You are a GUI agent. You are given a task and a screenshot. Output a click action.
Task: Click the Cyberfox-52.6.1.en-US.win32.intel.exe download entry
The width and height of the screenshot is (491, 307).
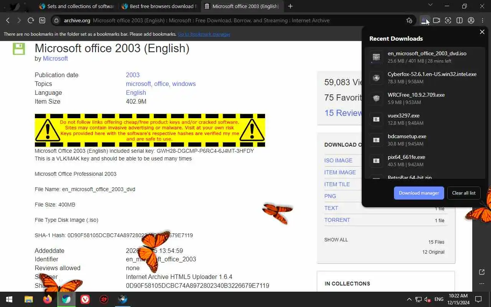(425, 78)
